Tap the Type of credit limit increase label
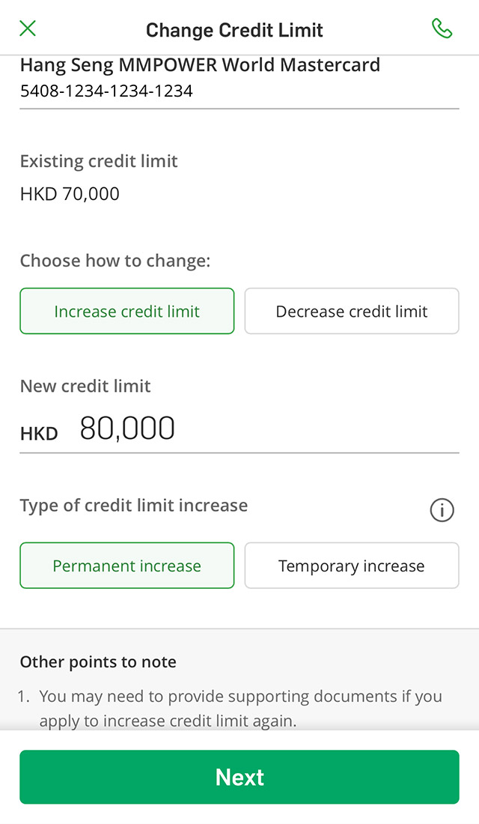The height and width of the screenshot is (824, 479). (x=134, y=506)
